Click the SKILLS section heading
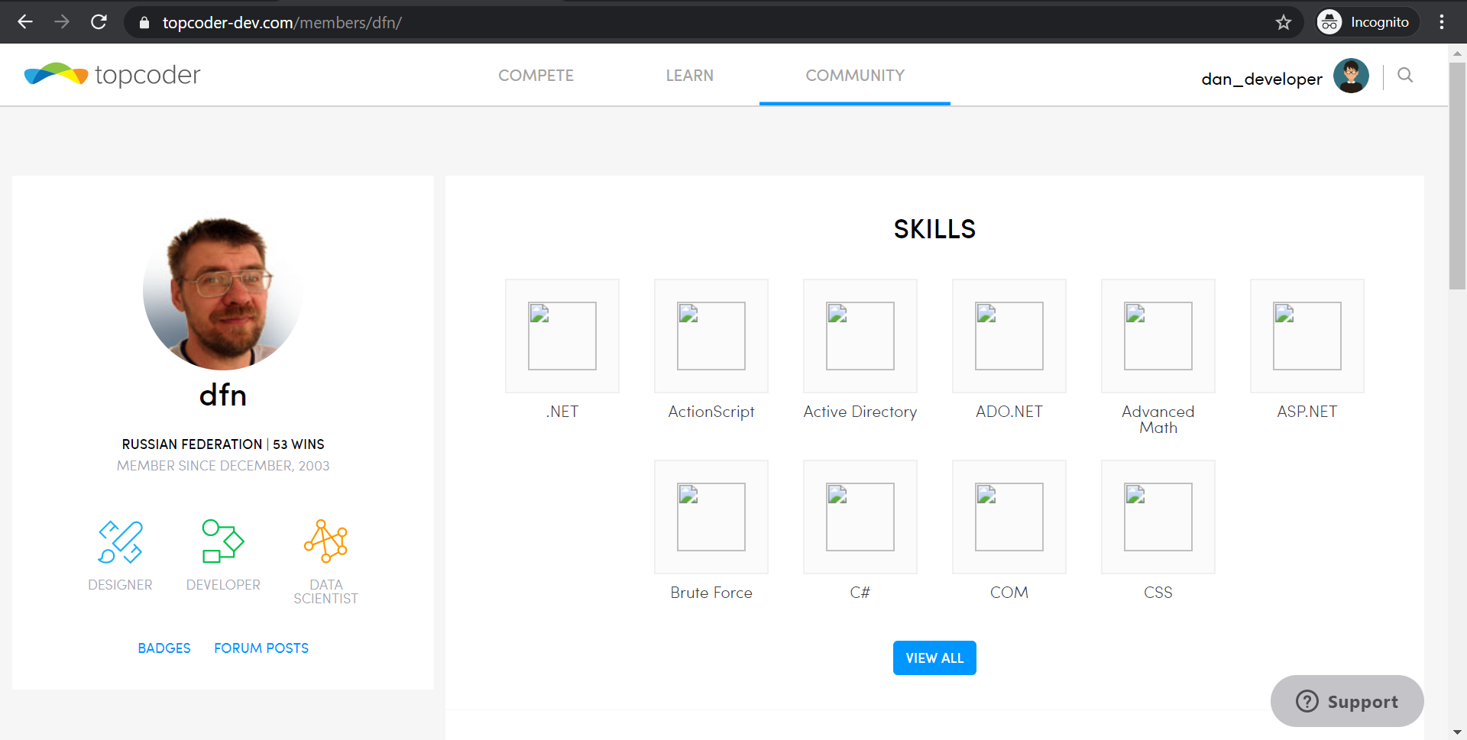The width and height of the screenshot is (1467, 740). click(x=934, y=229)
